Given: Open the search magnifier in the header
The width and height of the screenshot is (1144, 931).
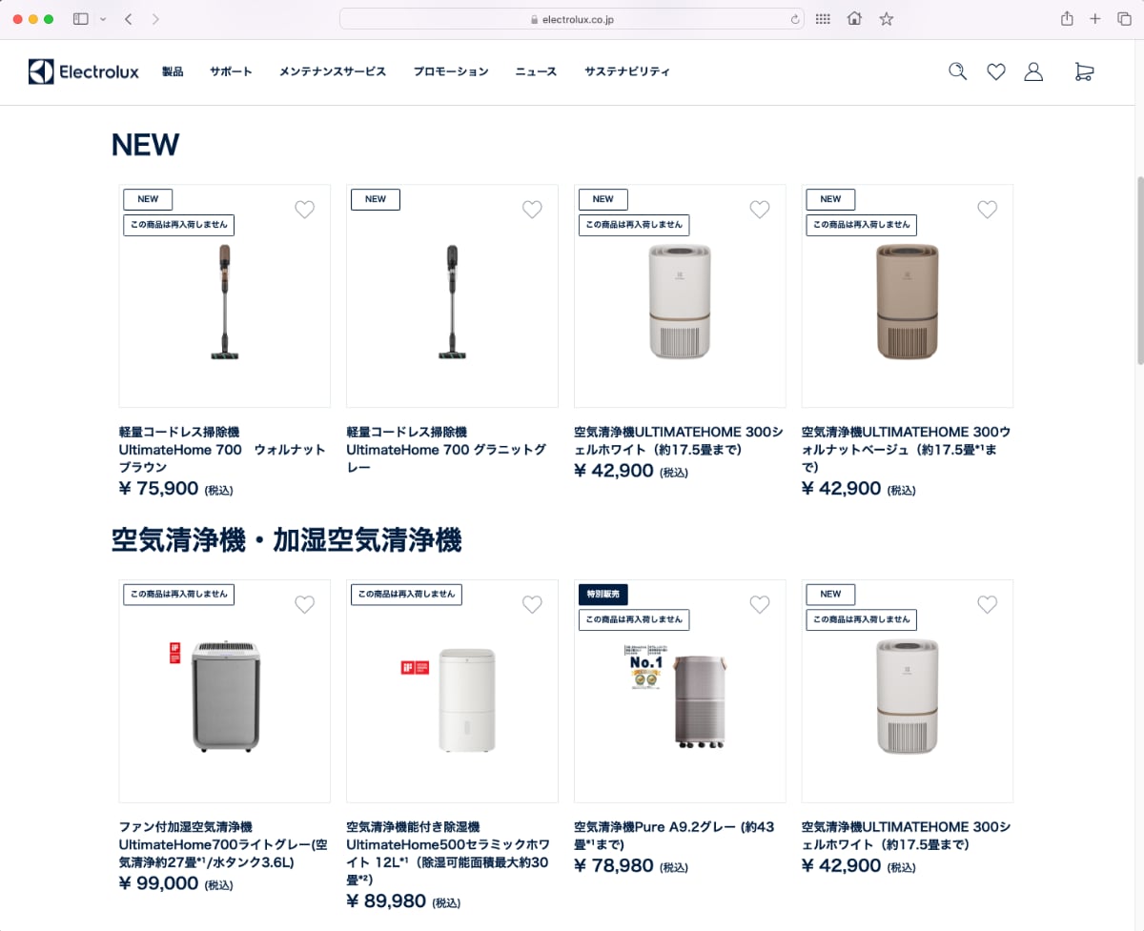Looking at the screenshot, I should coord(957,71).
